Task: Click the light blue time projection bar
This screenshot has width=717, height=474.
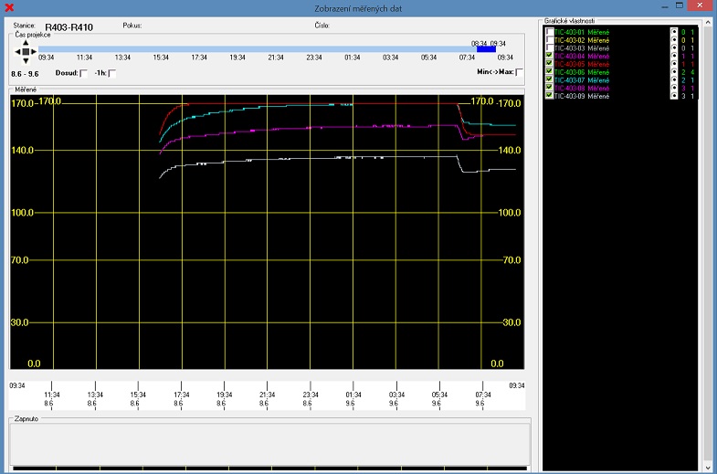Action: (x=256, y=49)
